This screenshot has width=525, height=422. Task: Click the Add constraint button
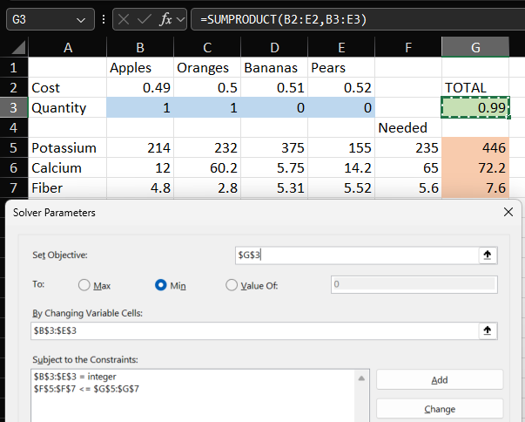coord(440,380)
